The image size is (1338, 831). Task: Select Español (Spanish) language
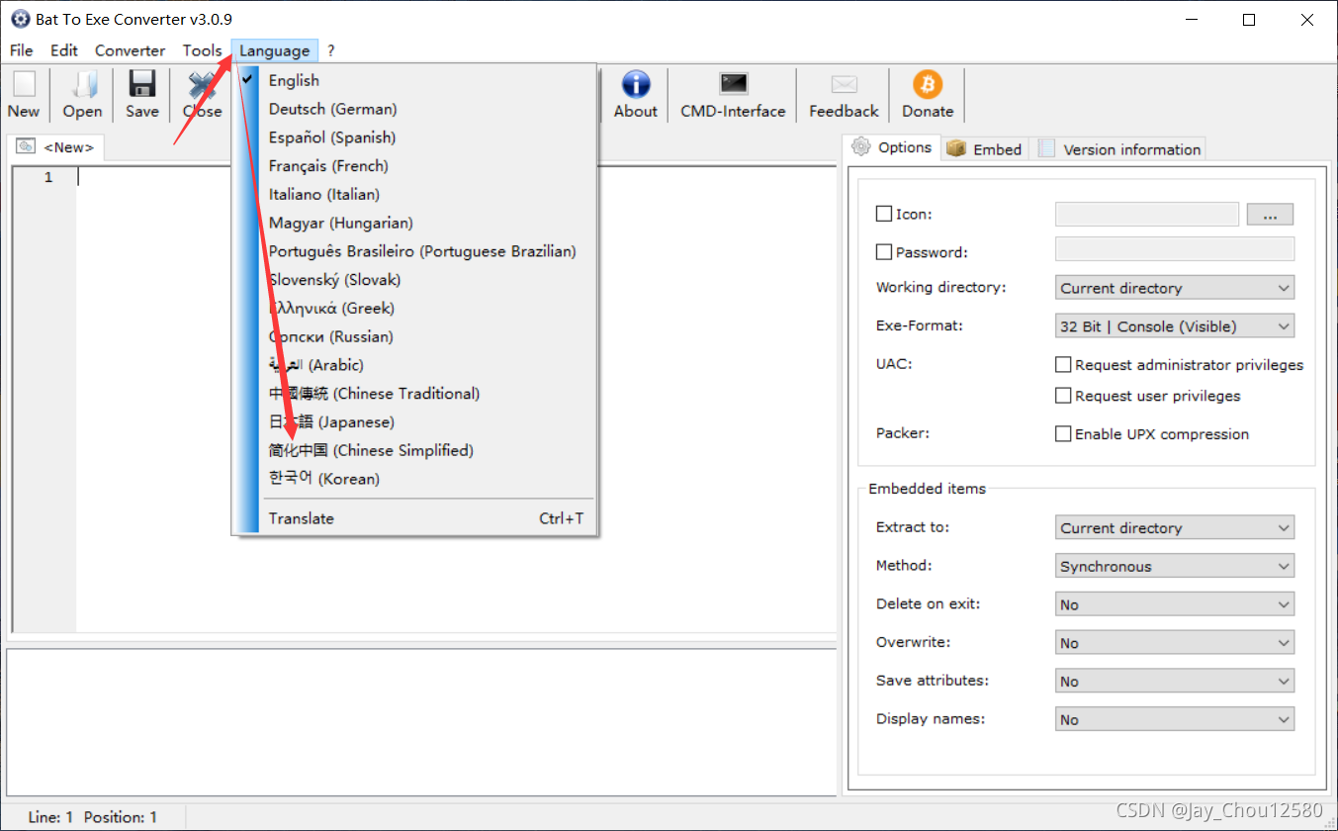tap(414, 138)
